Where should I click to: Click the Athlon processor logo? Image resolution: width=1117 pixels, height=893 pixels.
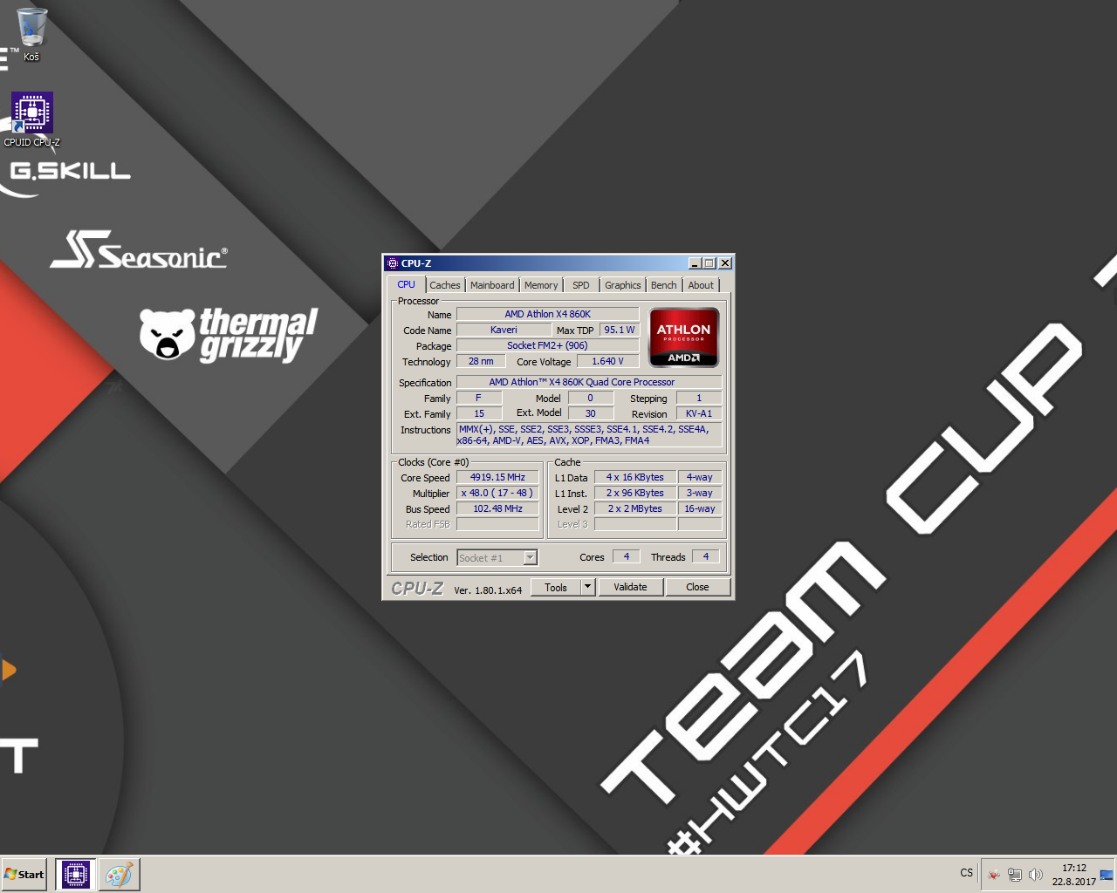(684, 337)
